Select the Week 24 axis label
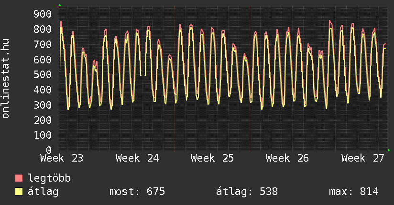 [137, 158]
